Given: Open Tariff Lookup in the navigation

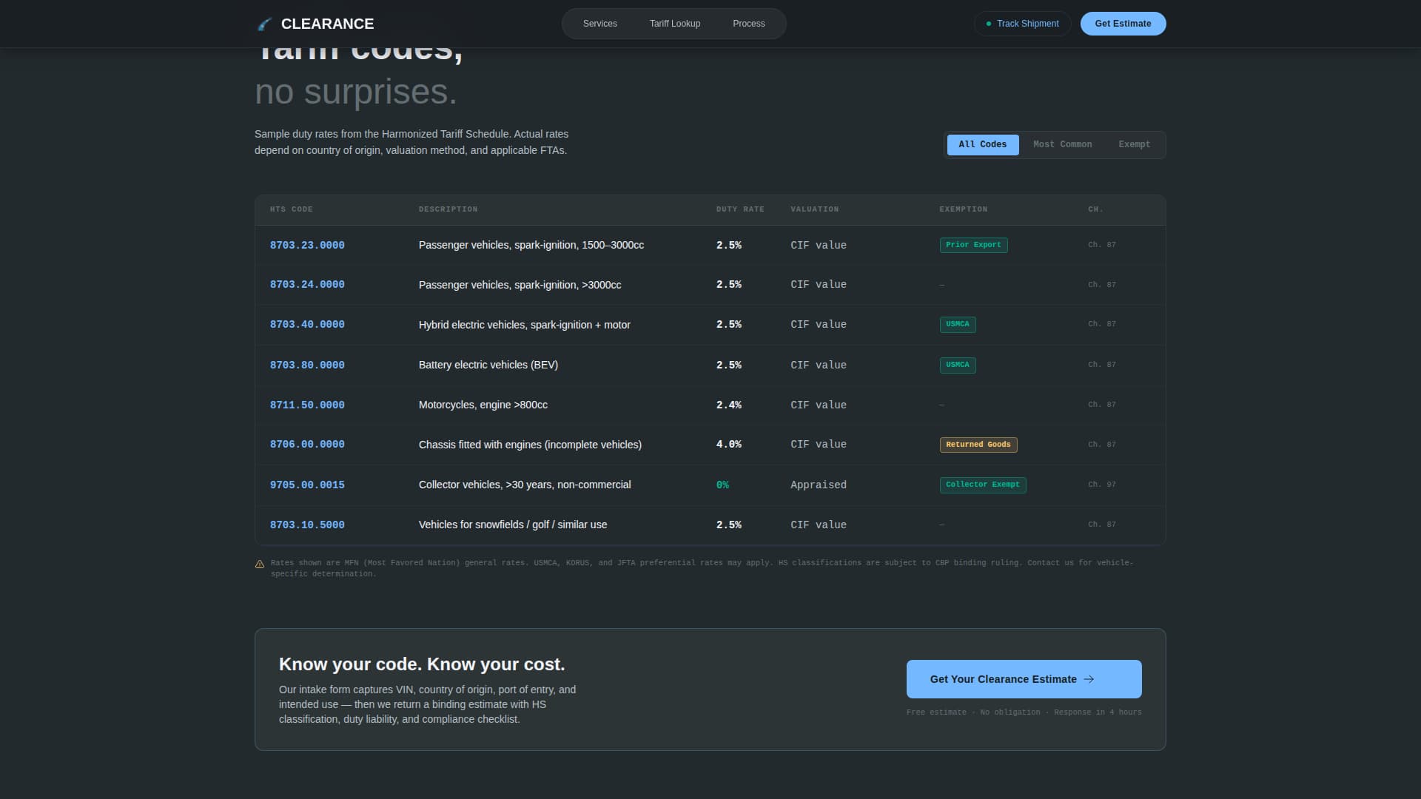Looking at the screenshot, I should (x=675, y=24).
